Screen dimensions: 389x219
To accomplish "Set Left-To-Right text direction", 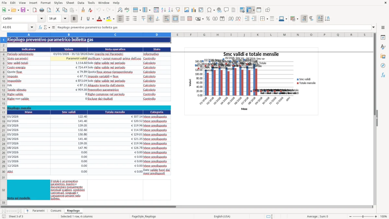I will pyautogui.click(x=304, y=19).
